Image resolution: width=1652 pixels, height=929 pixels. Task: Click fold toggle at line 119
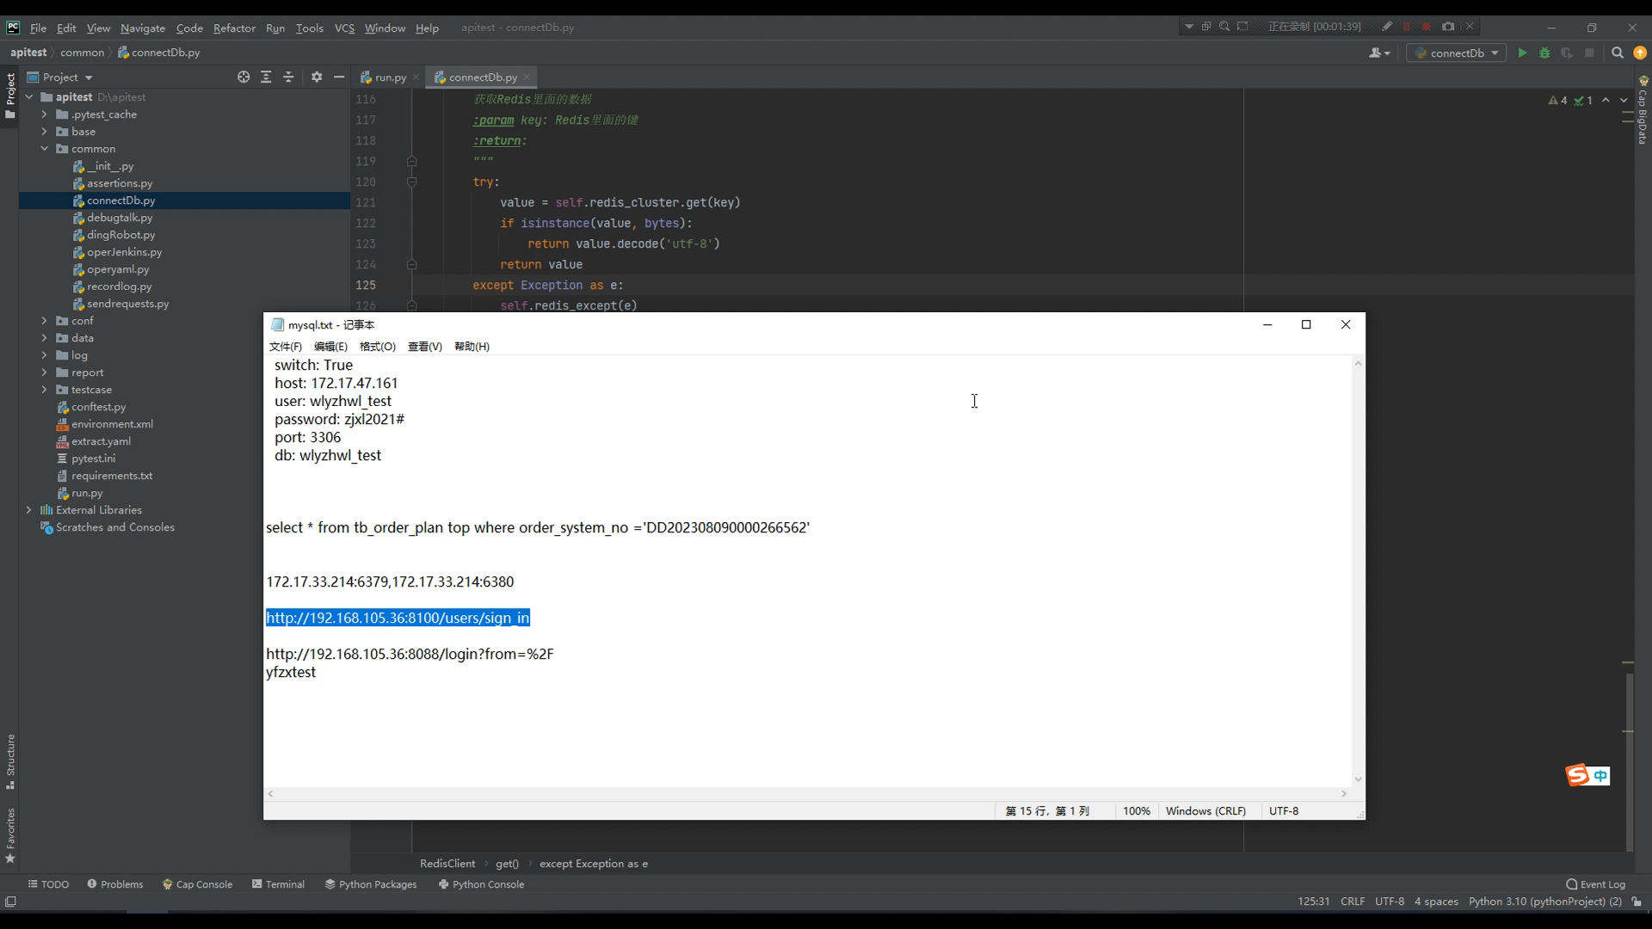point(411,162)
